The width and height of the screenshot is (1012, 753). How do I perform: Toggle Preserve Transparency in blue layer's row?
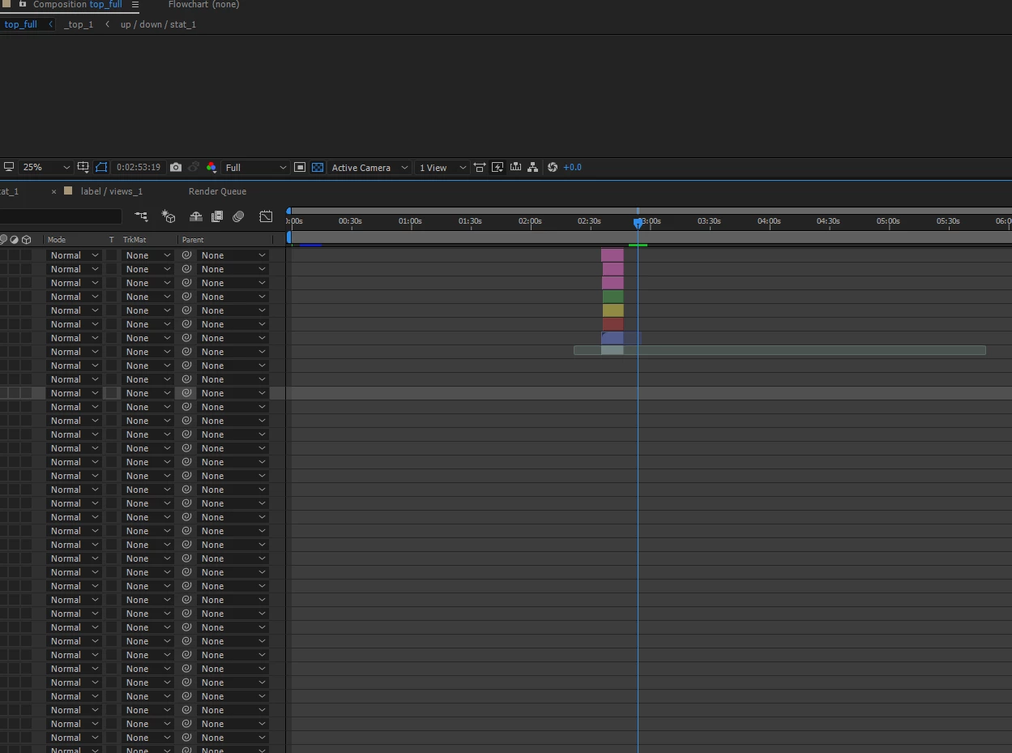point(111,338)
